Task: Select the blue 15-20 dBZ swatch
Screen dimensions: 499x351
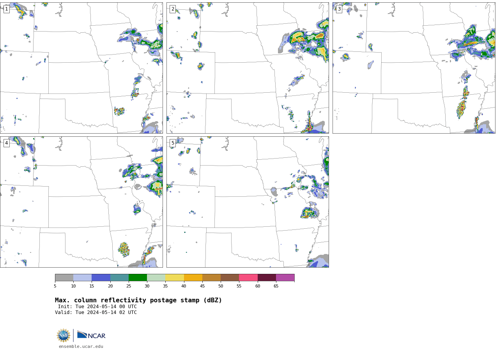Action: coord(101,278)
